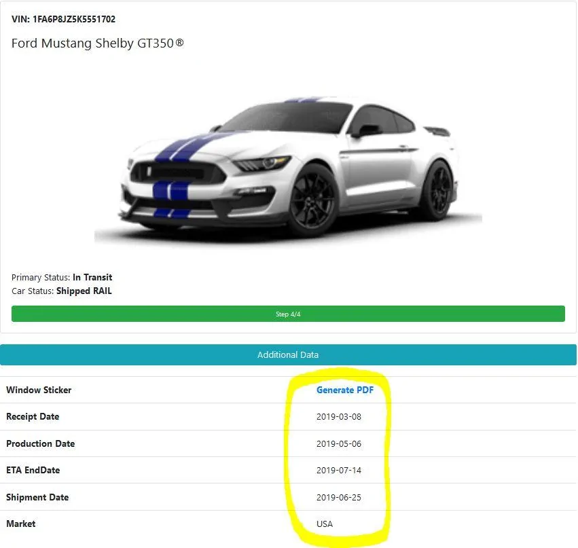Click the Generate PDF window sticker link
Image resolution: width=578 pixels, height=548 pixels.
pos(344,390)
